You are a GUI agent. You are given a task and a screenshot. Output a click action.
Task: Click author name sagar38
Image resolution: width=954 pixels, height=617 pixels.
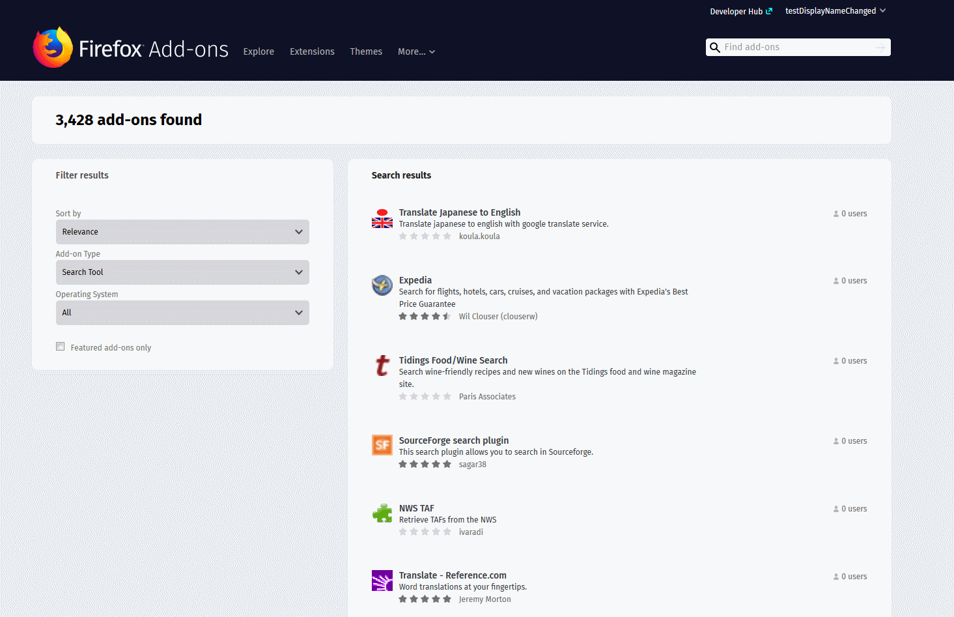click(x=473, y=465)
